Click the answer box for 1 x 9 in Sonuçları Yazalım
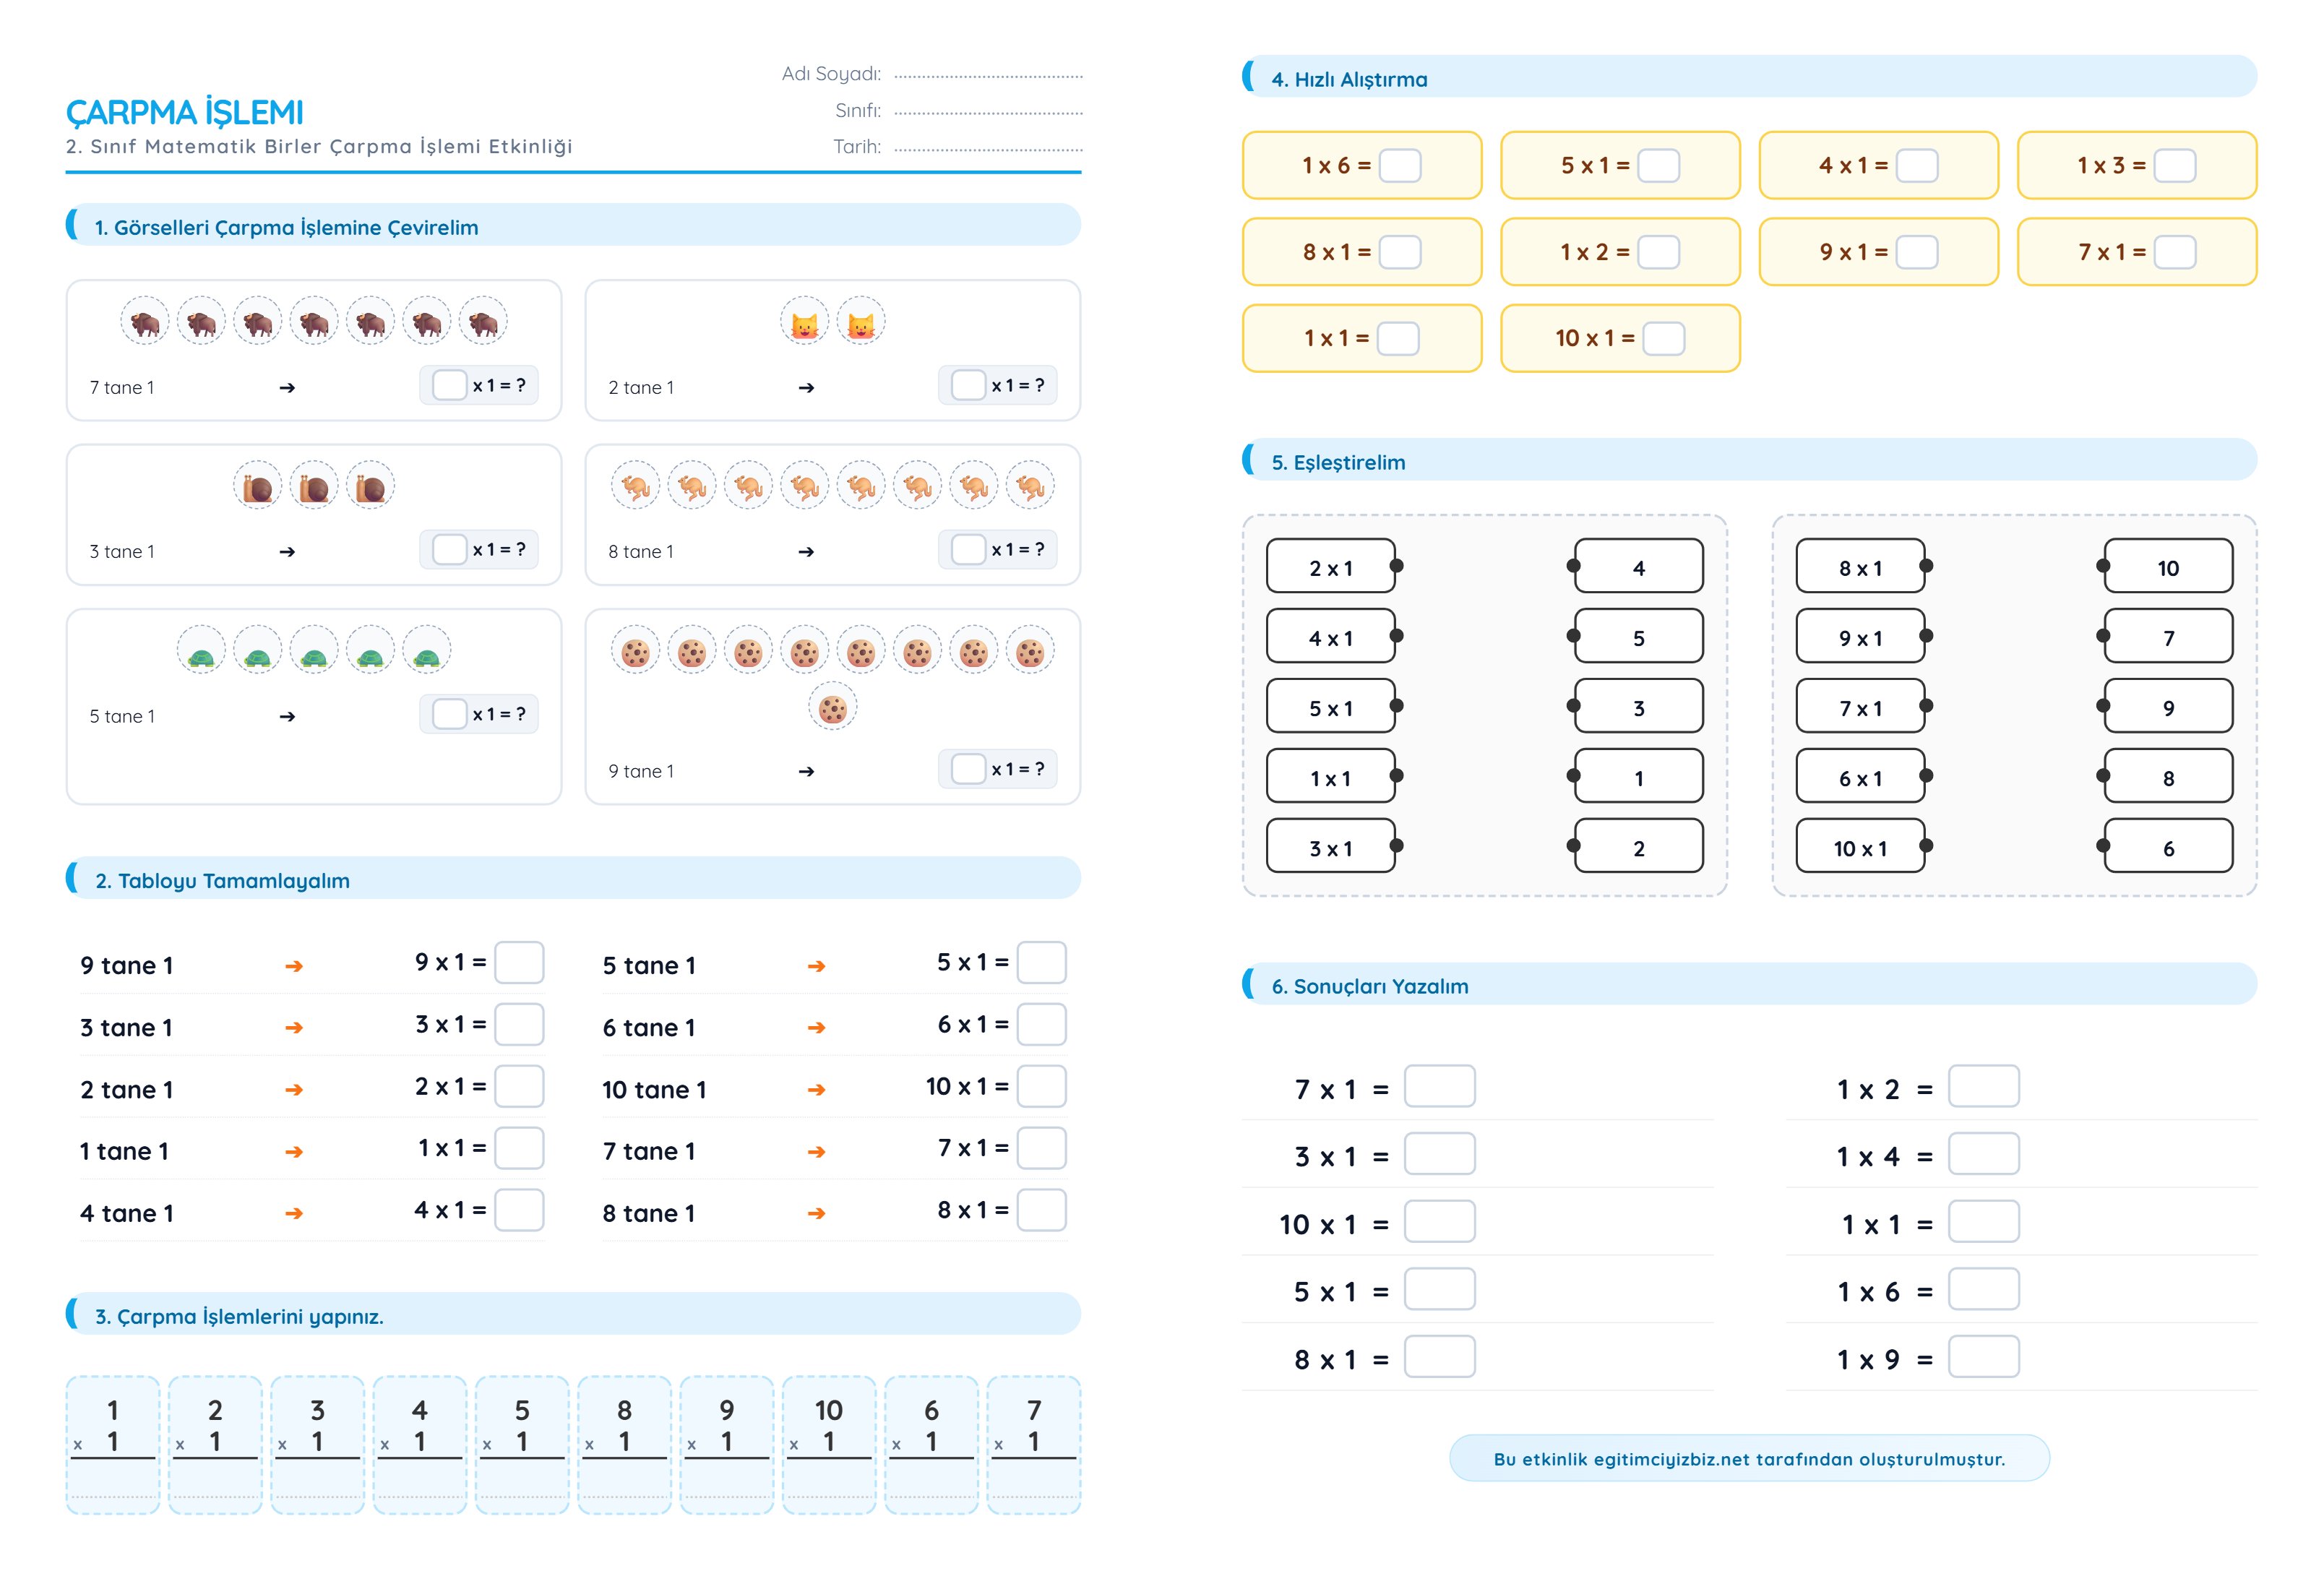 click(1983, 1357)
